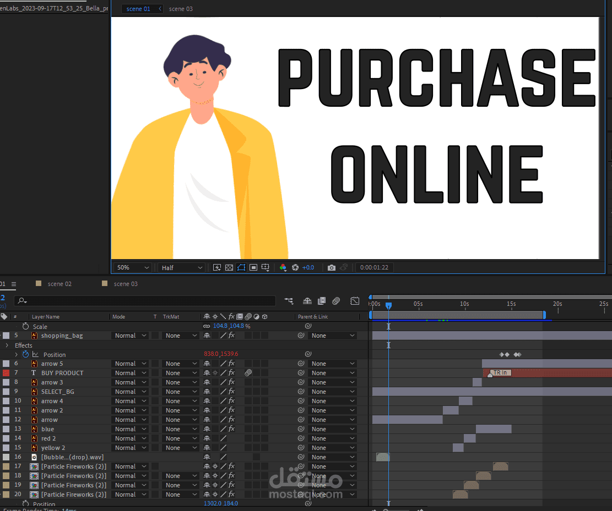Toggle the transparency grid icon

(x=229, y=267)
